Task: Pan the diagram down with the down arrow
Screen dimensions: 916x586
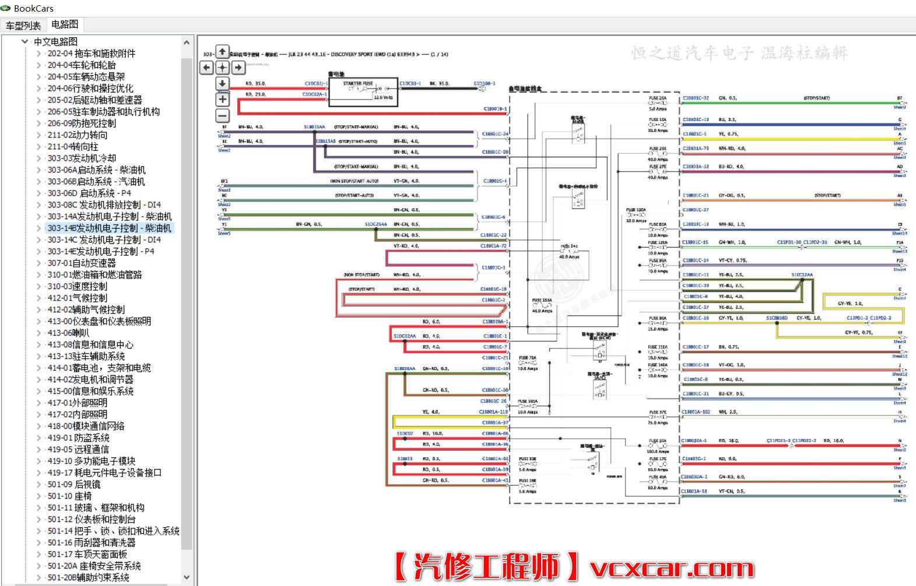Action: pos(222,83)
